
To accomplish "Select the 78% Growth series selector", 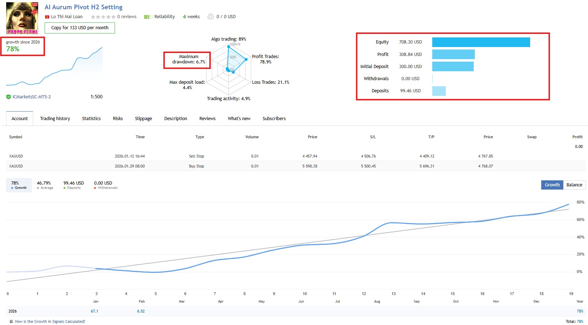I will click(x=19, y=185).
